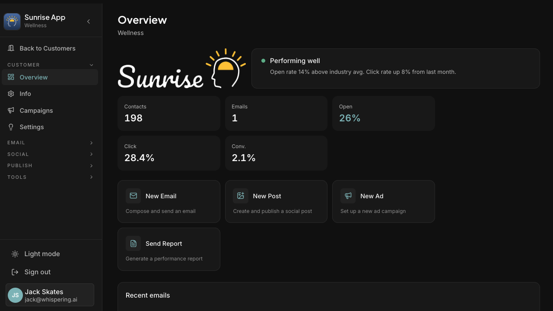
Task: Click the lightbulb icon beside Settings
Action: click(x=11, y=127)
